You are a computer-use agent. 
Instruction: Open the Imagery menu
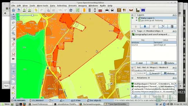tap(83, 6)
